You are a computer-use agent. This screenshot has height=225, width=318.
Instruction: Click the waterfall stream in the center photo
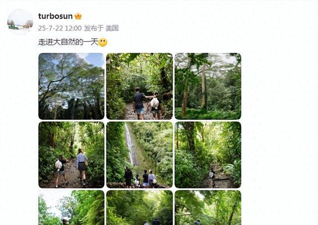[x=129, y=144]
